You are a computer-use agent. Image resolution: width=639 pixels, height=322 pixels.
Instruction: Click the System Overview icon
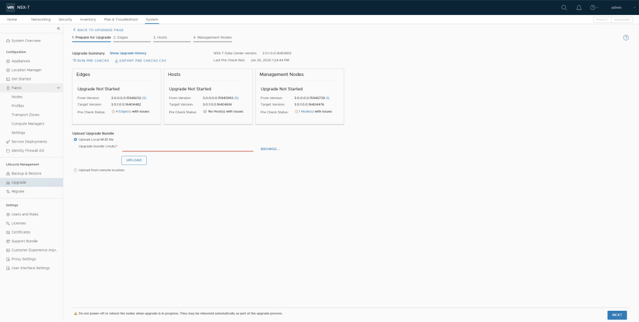point(8,40)
